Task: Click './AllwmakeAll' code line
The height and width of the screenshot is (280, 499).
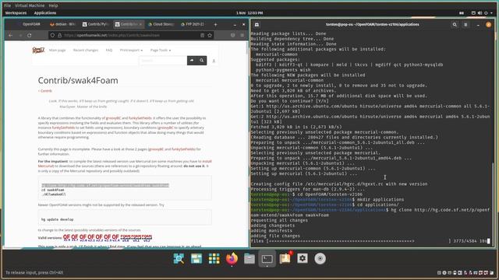Action: 54,194
